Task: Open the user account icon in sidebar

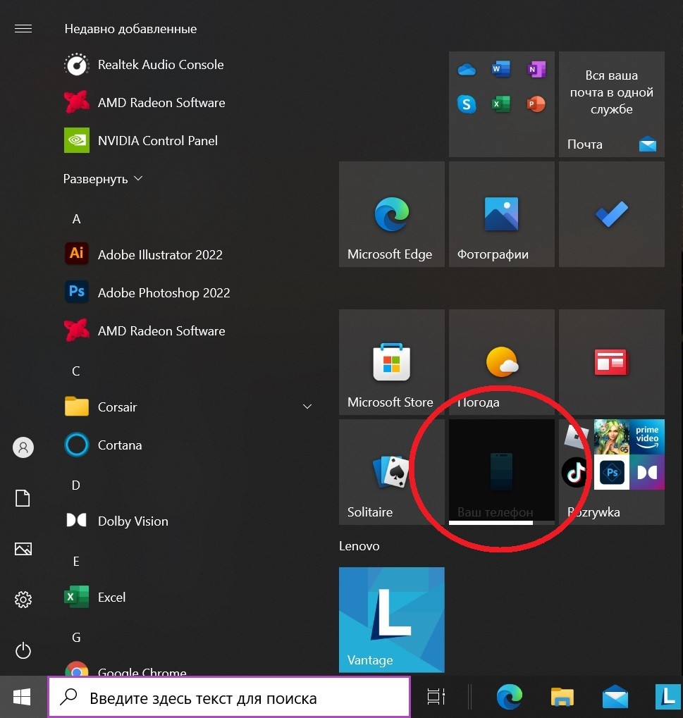Action: coord(23,447)
